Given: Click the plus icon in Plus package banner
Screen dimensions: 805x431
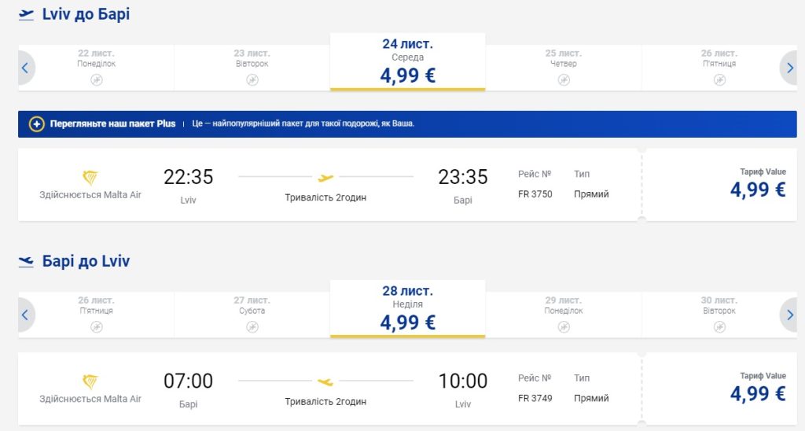Looking at the screenshot, I should click(36, 124).
